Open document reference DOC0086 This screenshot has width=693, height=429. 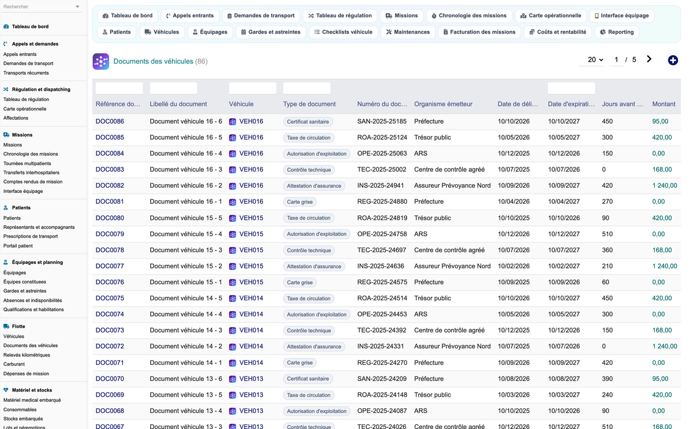(110, 122)
